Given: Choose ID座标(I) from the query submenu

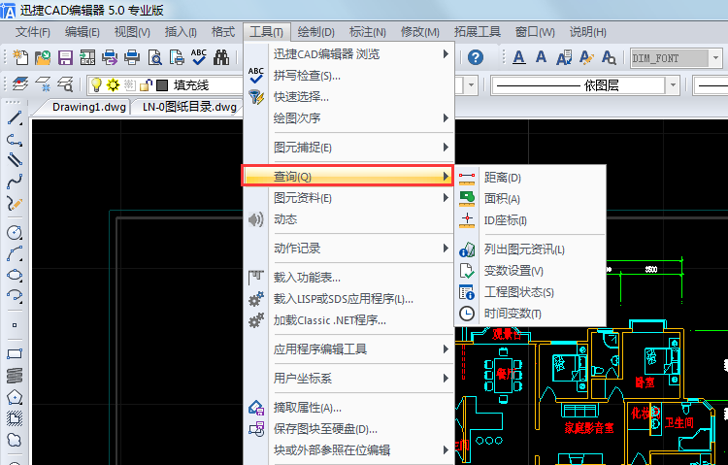Looking at the screenshot, I should 530,220.
